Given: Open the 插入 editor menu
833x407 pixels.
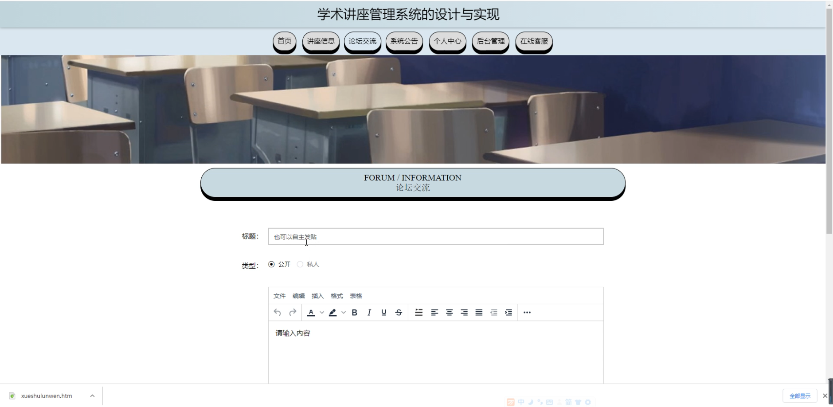Looking at the screenshot, I should [x=318, y=296].
